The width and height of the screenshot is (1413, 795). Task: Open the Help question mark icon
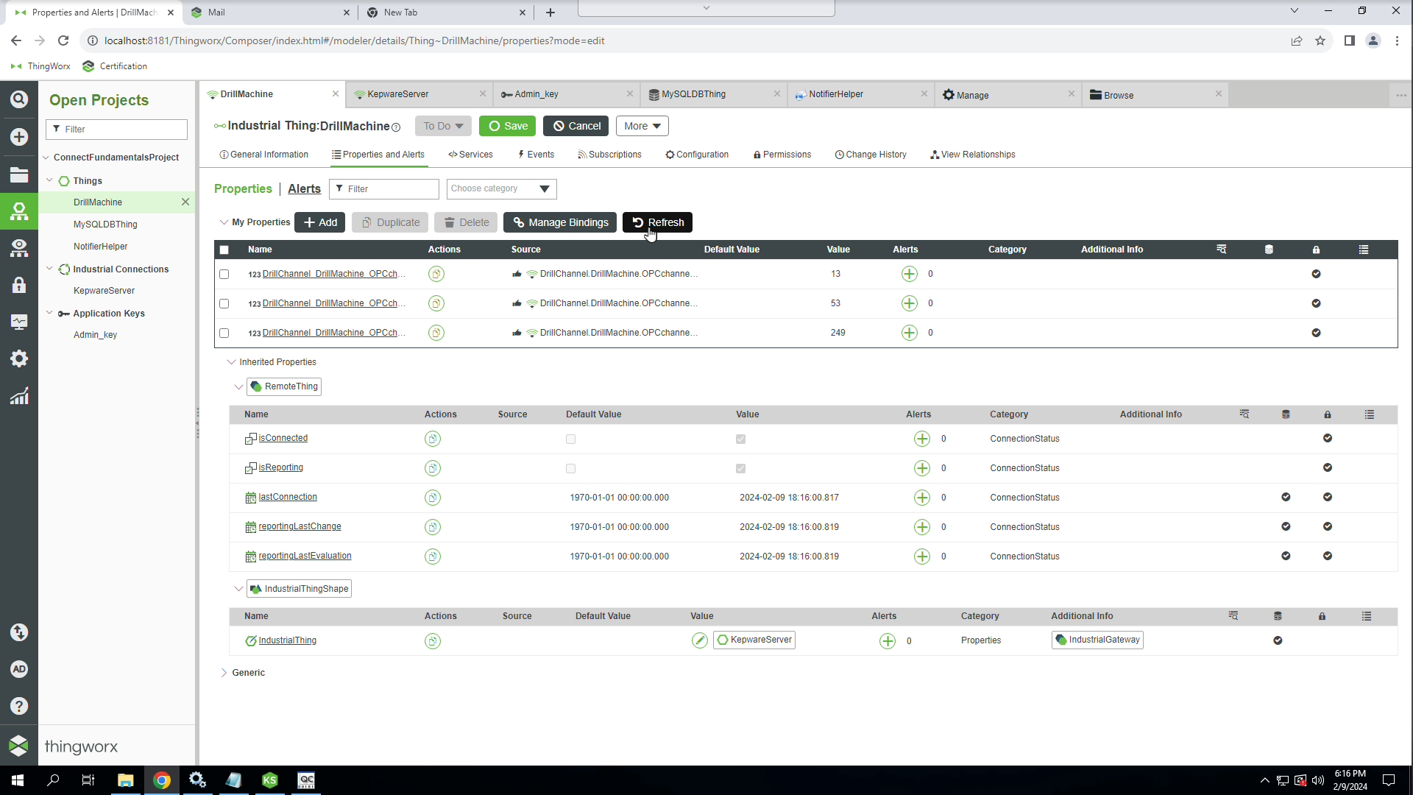[x=19, y=706]
